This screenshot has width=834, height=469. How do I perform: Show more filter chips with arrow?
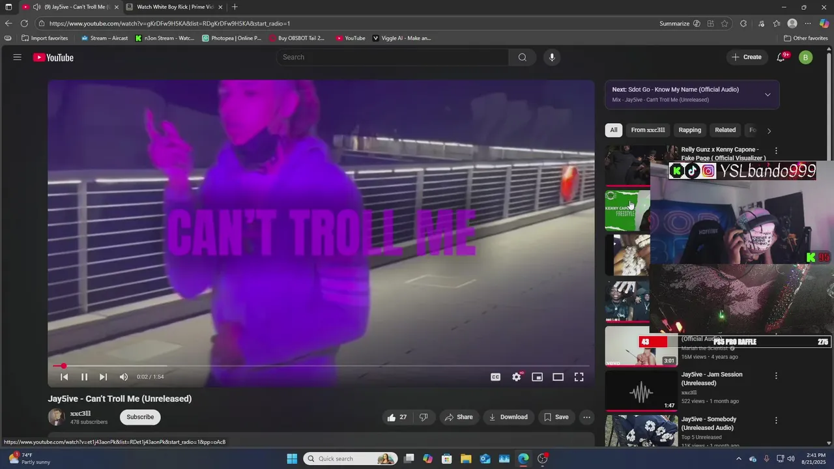pyautogui.click(x=769, y=130)
